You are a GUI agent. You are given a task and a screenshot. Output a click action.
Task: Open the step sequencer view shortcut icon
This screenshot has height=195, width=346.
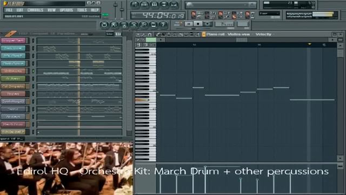pos(144,4)
